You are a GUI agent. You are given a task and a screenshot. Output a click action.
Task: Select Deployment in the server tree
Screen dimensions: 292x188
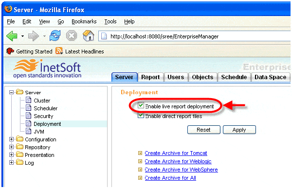pyautogui.click(x=47, y=124)
